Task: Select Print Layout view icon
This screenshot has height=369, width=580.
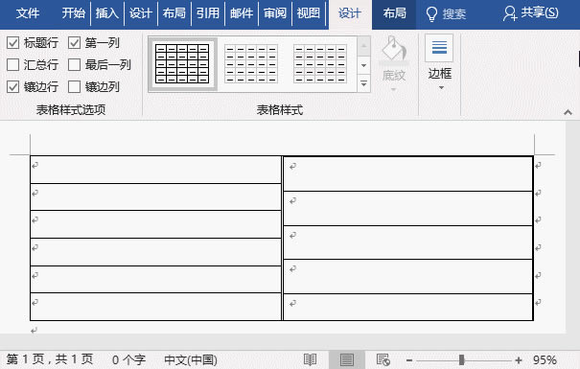Action: 347,359
